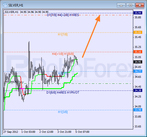Select the H1[7/8] level label
Viewport: 147px width, 137px height.
(63, 34)
